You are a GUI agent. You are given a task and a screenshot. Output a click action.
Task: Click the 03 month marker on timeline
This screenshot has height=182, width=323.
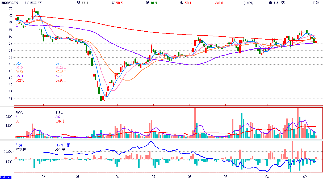point(78,176)
